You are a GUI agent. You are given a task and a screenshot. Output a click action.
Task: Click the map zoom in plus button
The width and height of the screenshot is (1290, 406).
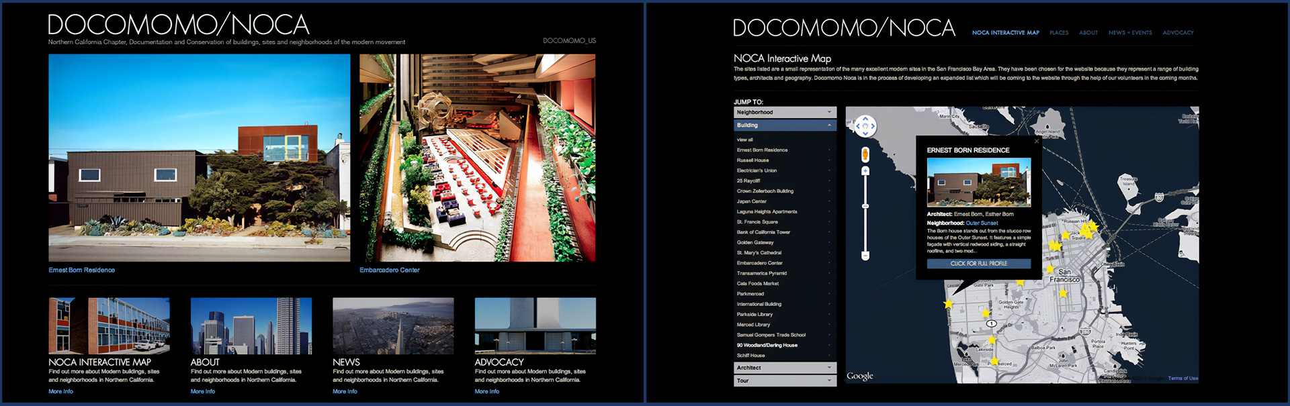(865, 171)
